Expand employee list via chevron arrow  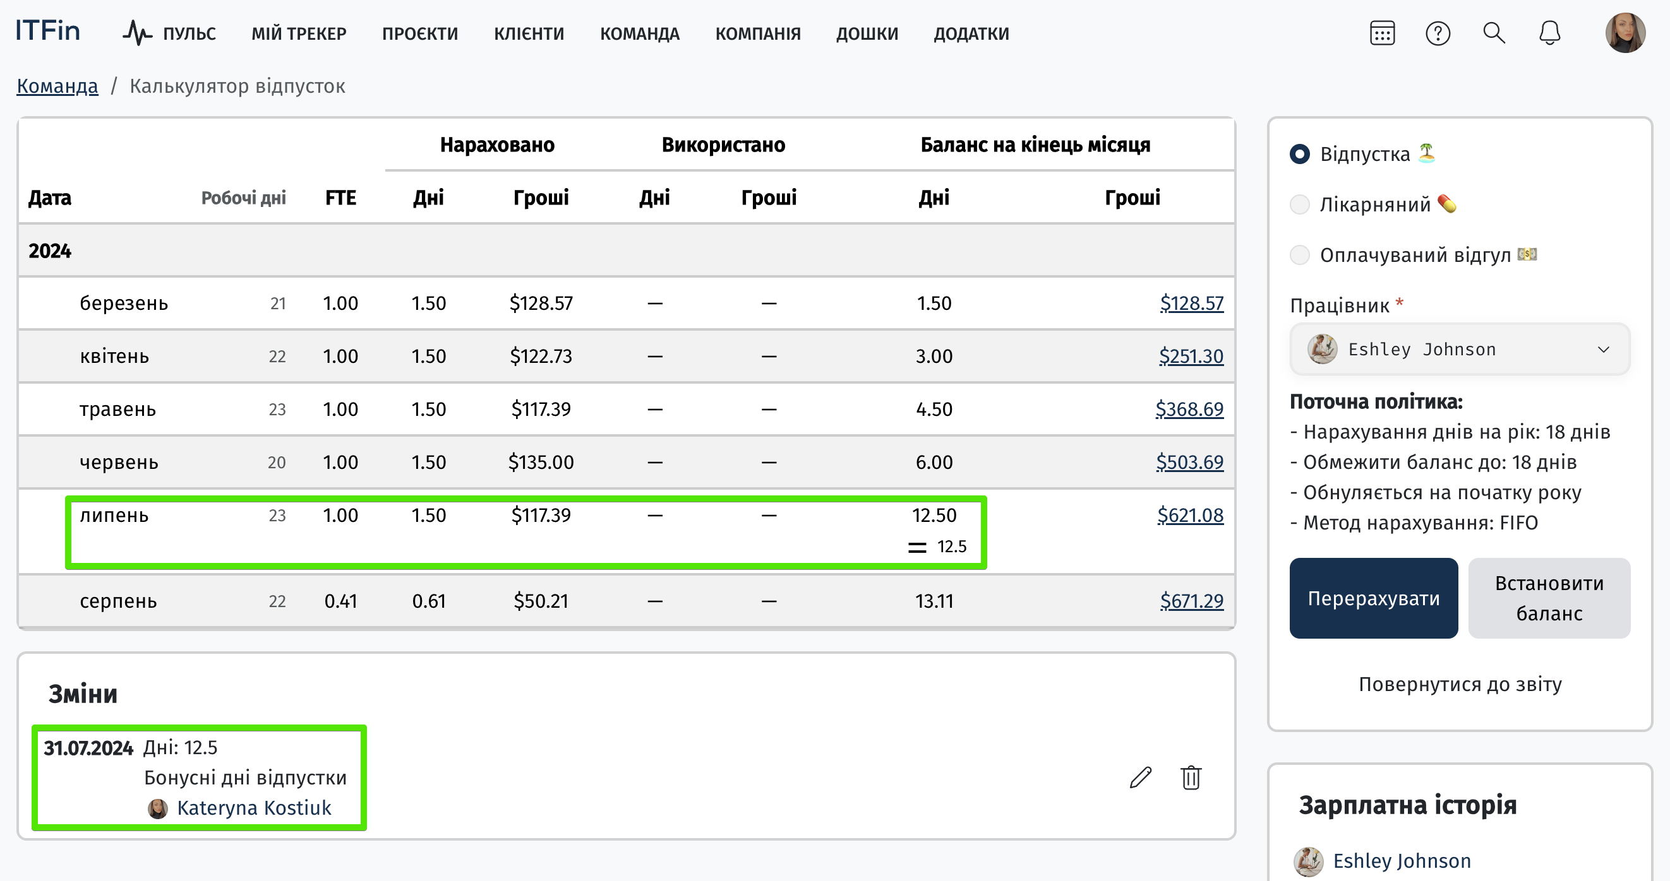(x=1604, y=350)
